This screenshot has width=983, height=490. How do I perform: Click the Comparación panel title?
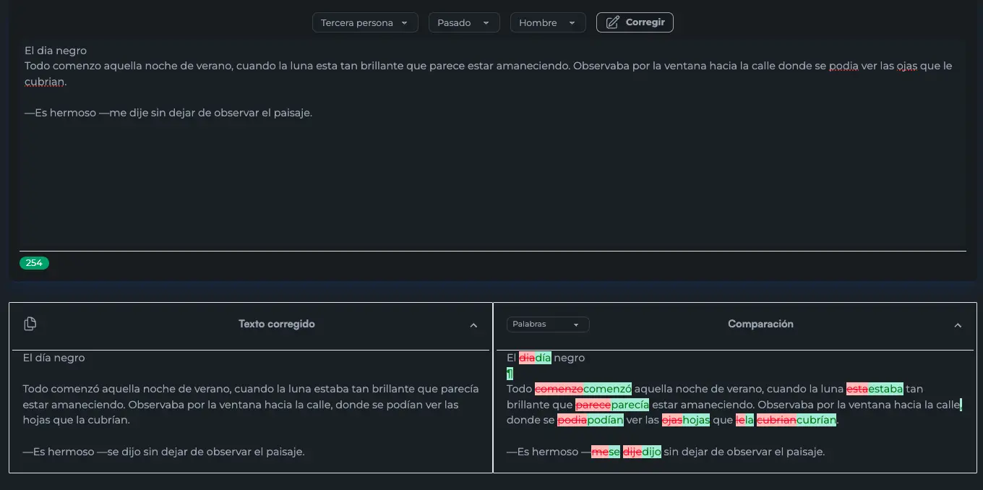pos(760,324)
